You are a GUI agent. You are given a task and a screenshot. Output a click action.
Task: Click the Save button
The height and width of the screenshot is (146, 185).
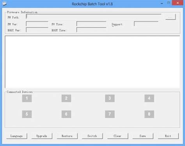pos(143,136)
